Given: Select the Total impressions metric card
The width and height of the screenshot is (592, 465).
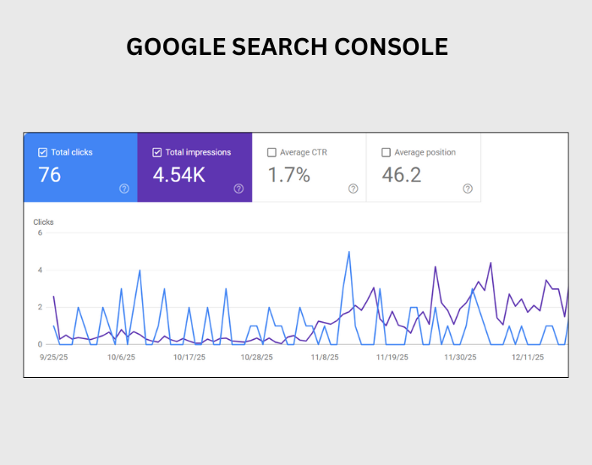Looking at the screenshot, I should tap(195, 167).
